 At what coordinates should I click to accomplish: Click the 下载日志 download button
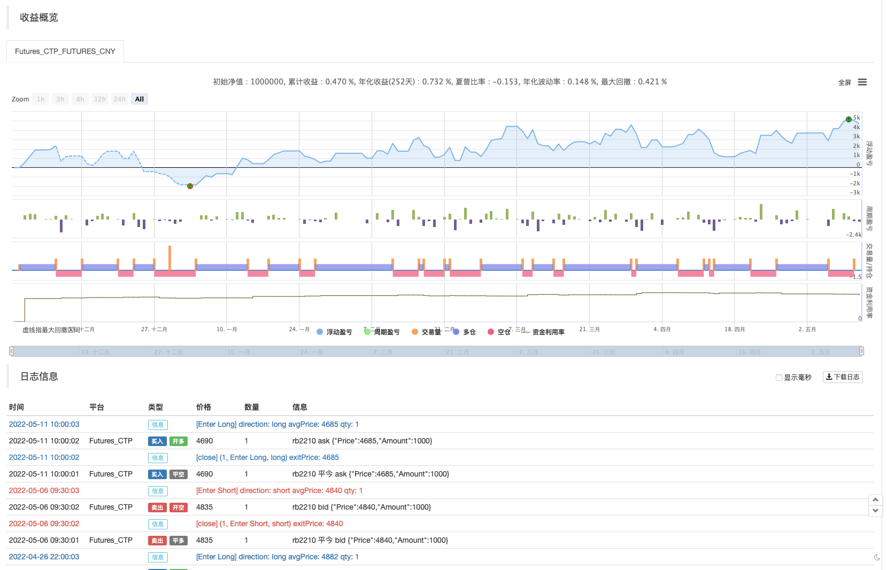843,377
